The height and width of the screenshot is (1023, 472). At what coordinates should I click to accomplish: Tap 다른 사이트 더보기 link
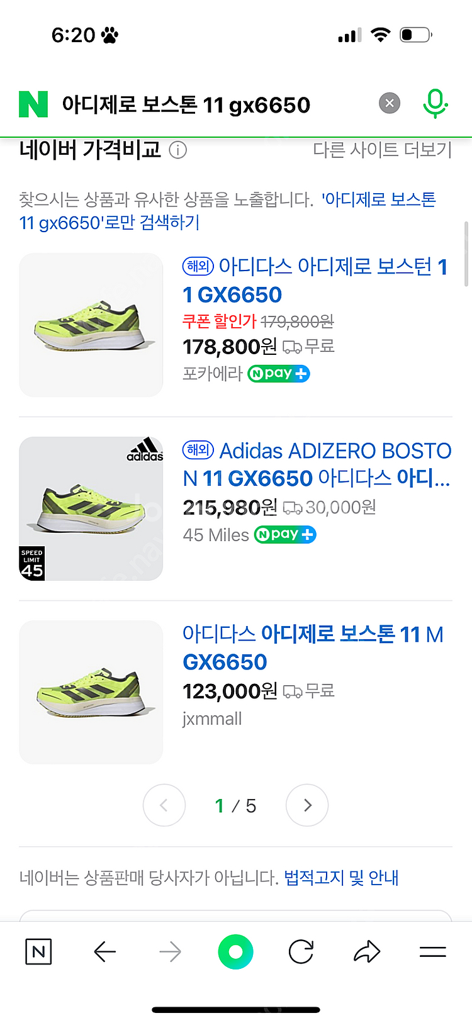tap(382, 150)
